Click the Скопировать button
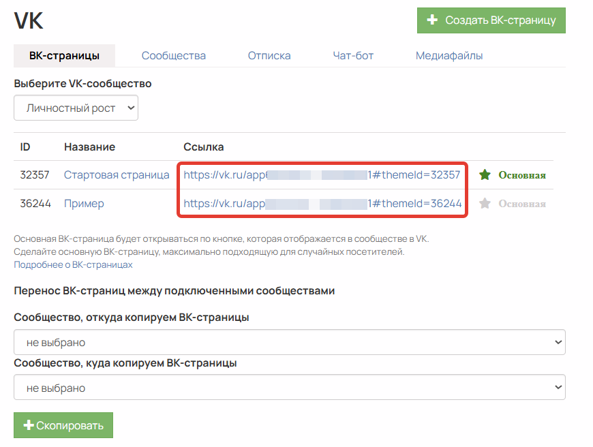 click(63, 425)
